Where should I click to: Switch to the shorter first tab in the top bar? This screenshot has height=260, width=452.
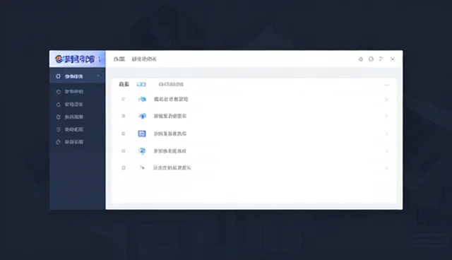(x=119, y=59)
